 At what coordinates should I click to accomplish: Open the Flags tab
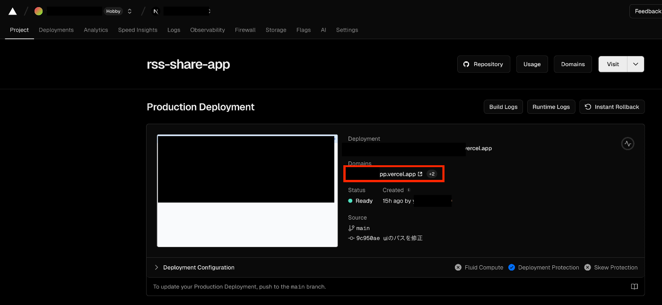[x=304, y=30]
